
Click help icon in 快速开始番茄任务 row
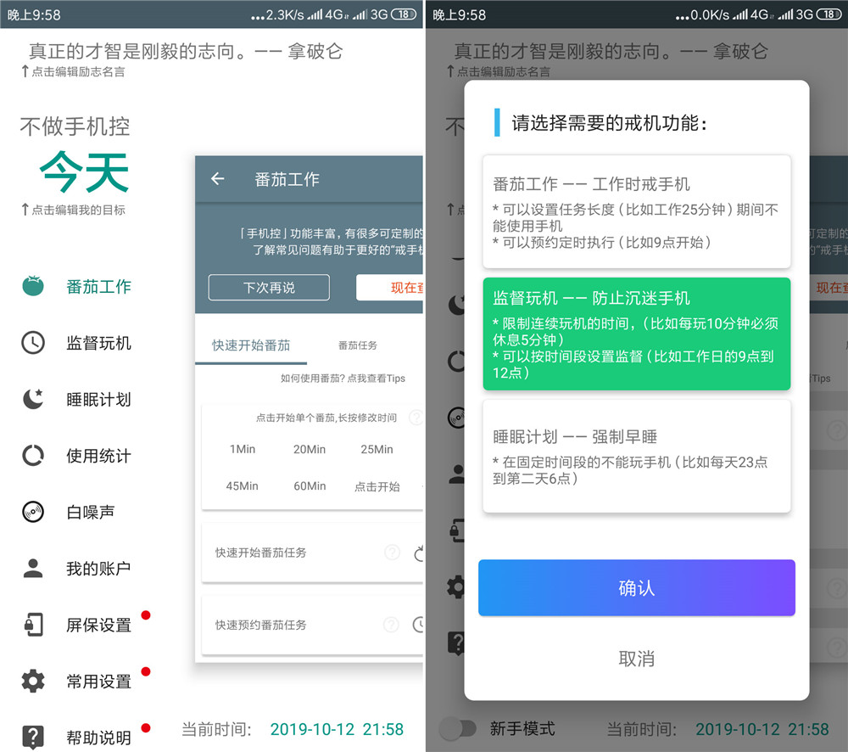point(392,553)
